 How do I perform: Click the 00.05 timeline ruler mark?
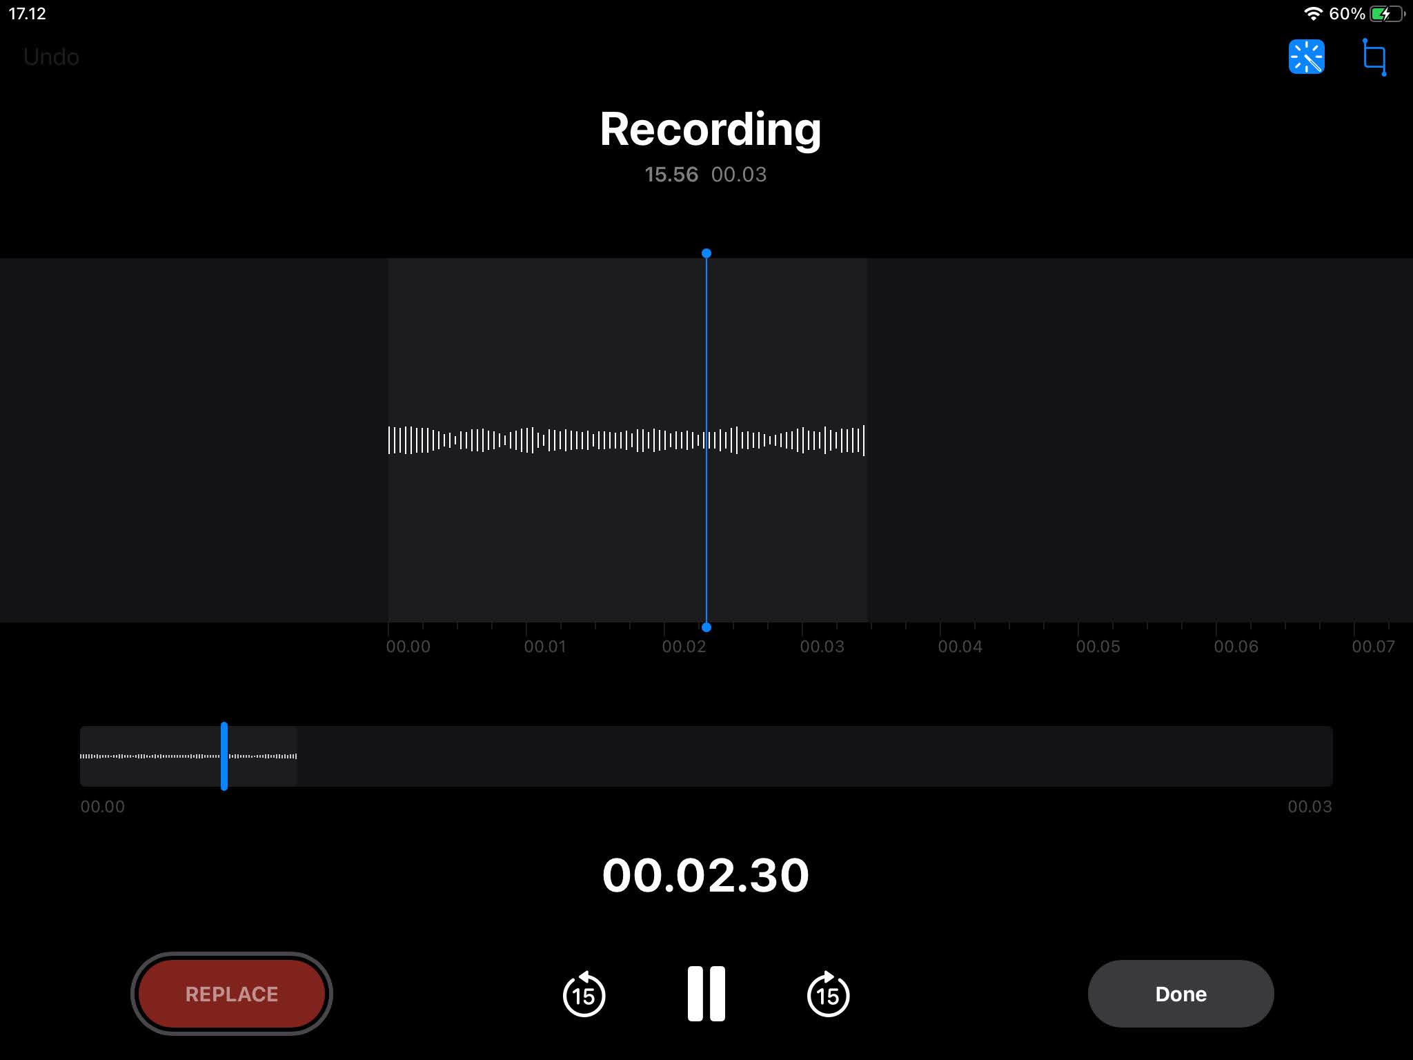click(x=1097, y=646)
